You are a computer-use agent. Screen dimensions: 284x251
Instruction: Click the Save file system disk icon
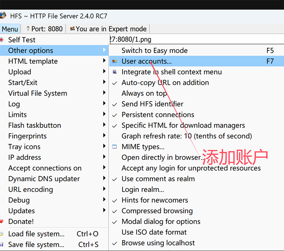1,245
